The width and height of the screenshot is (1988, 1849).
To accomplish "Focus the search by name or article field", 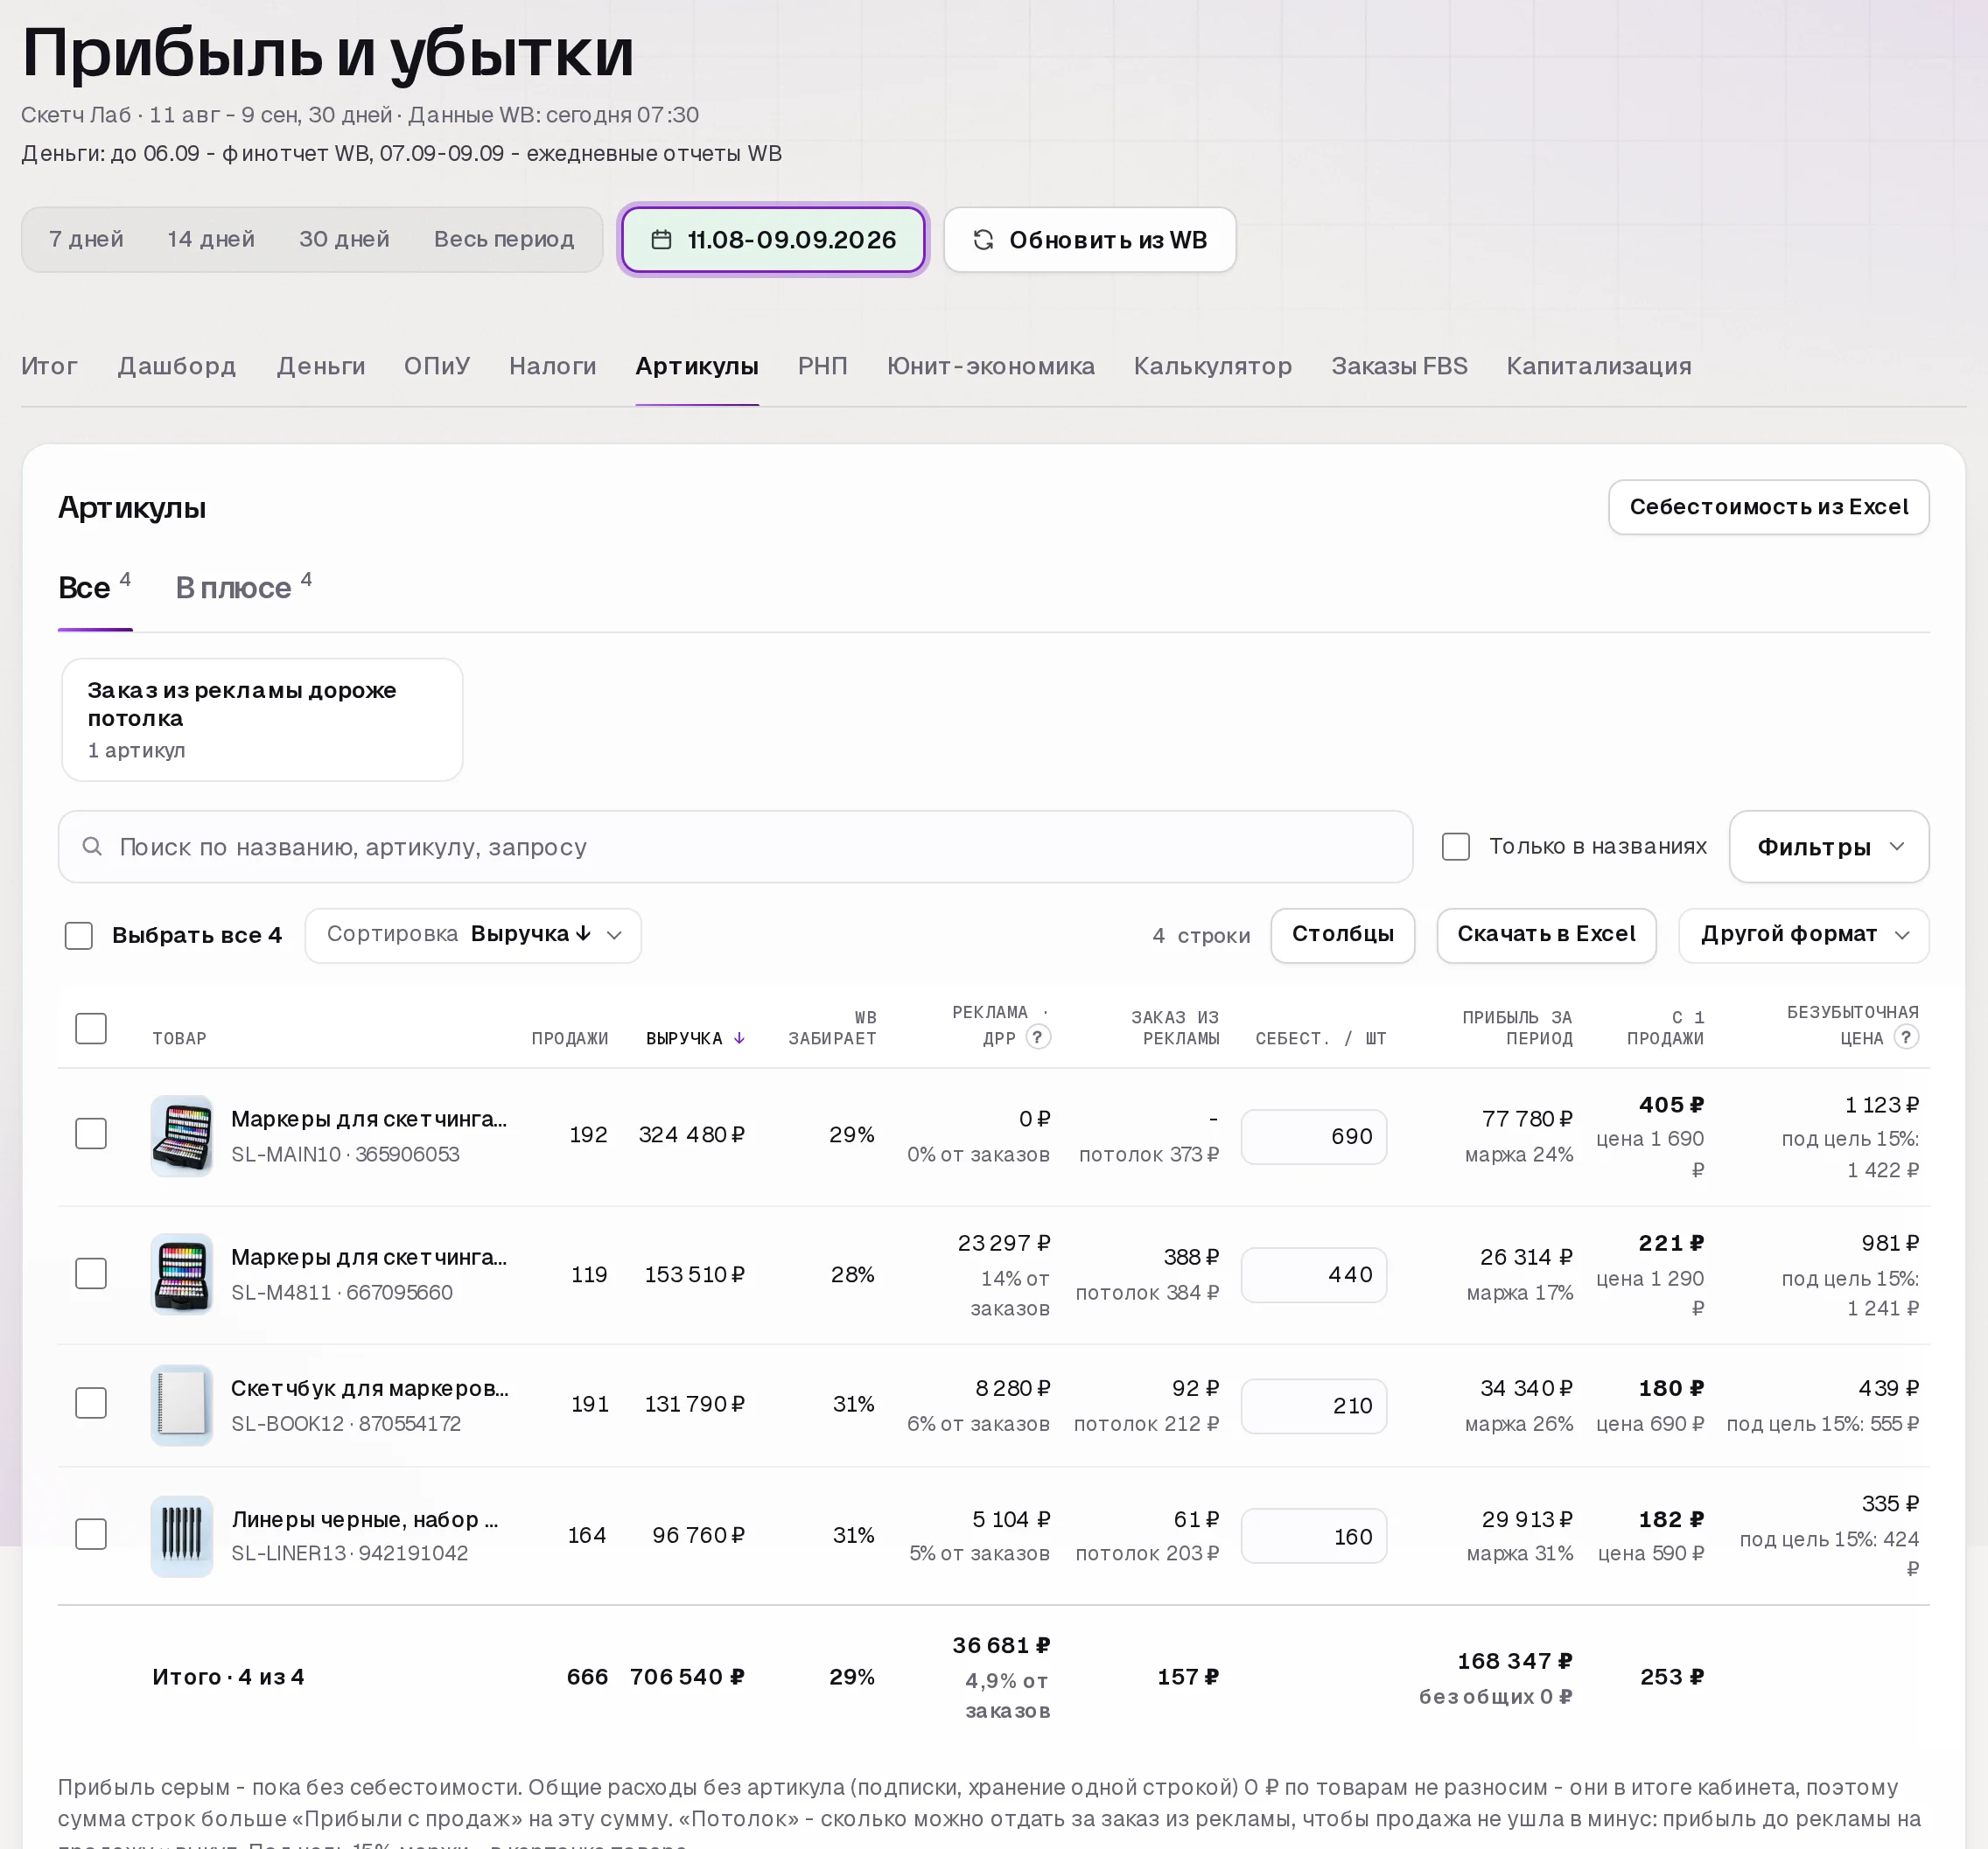I will pyautogui.click(x=735, y=847).
